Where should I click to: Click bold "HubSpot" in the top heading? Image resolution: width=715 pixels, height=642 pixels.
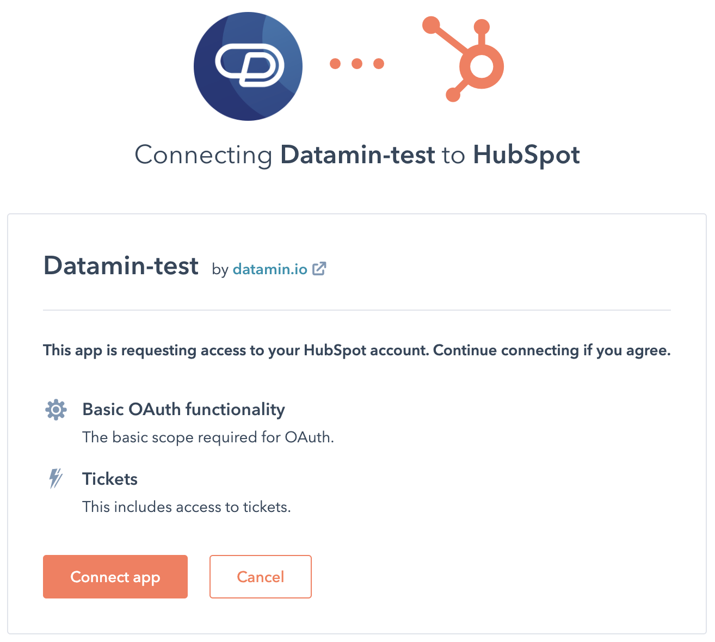526,155
